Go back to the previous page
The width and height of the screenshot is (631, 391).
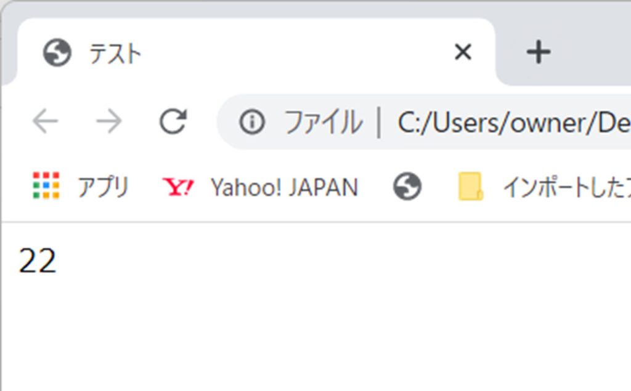click(x=45, y=122)
